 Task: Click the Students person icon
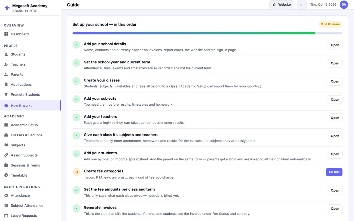tap(6, 54)
